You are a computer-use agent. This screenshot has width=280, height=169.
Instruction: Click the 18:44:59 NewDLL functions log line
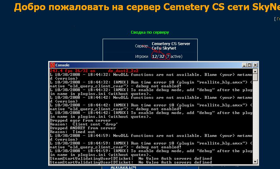pos(151,138)
